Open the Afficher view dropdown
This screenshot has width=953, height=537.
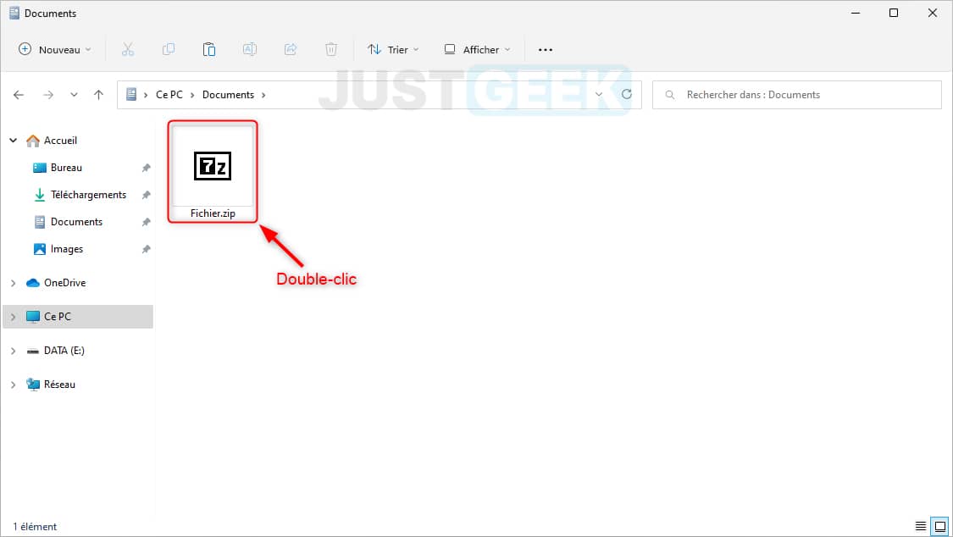(x=477, y=50)
